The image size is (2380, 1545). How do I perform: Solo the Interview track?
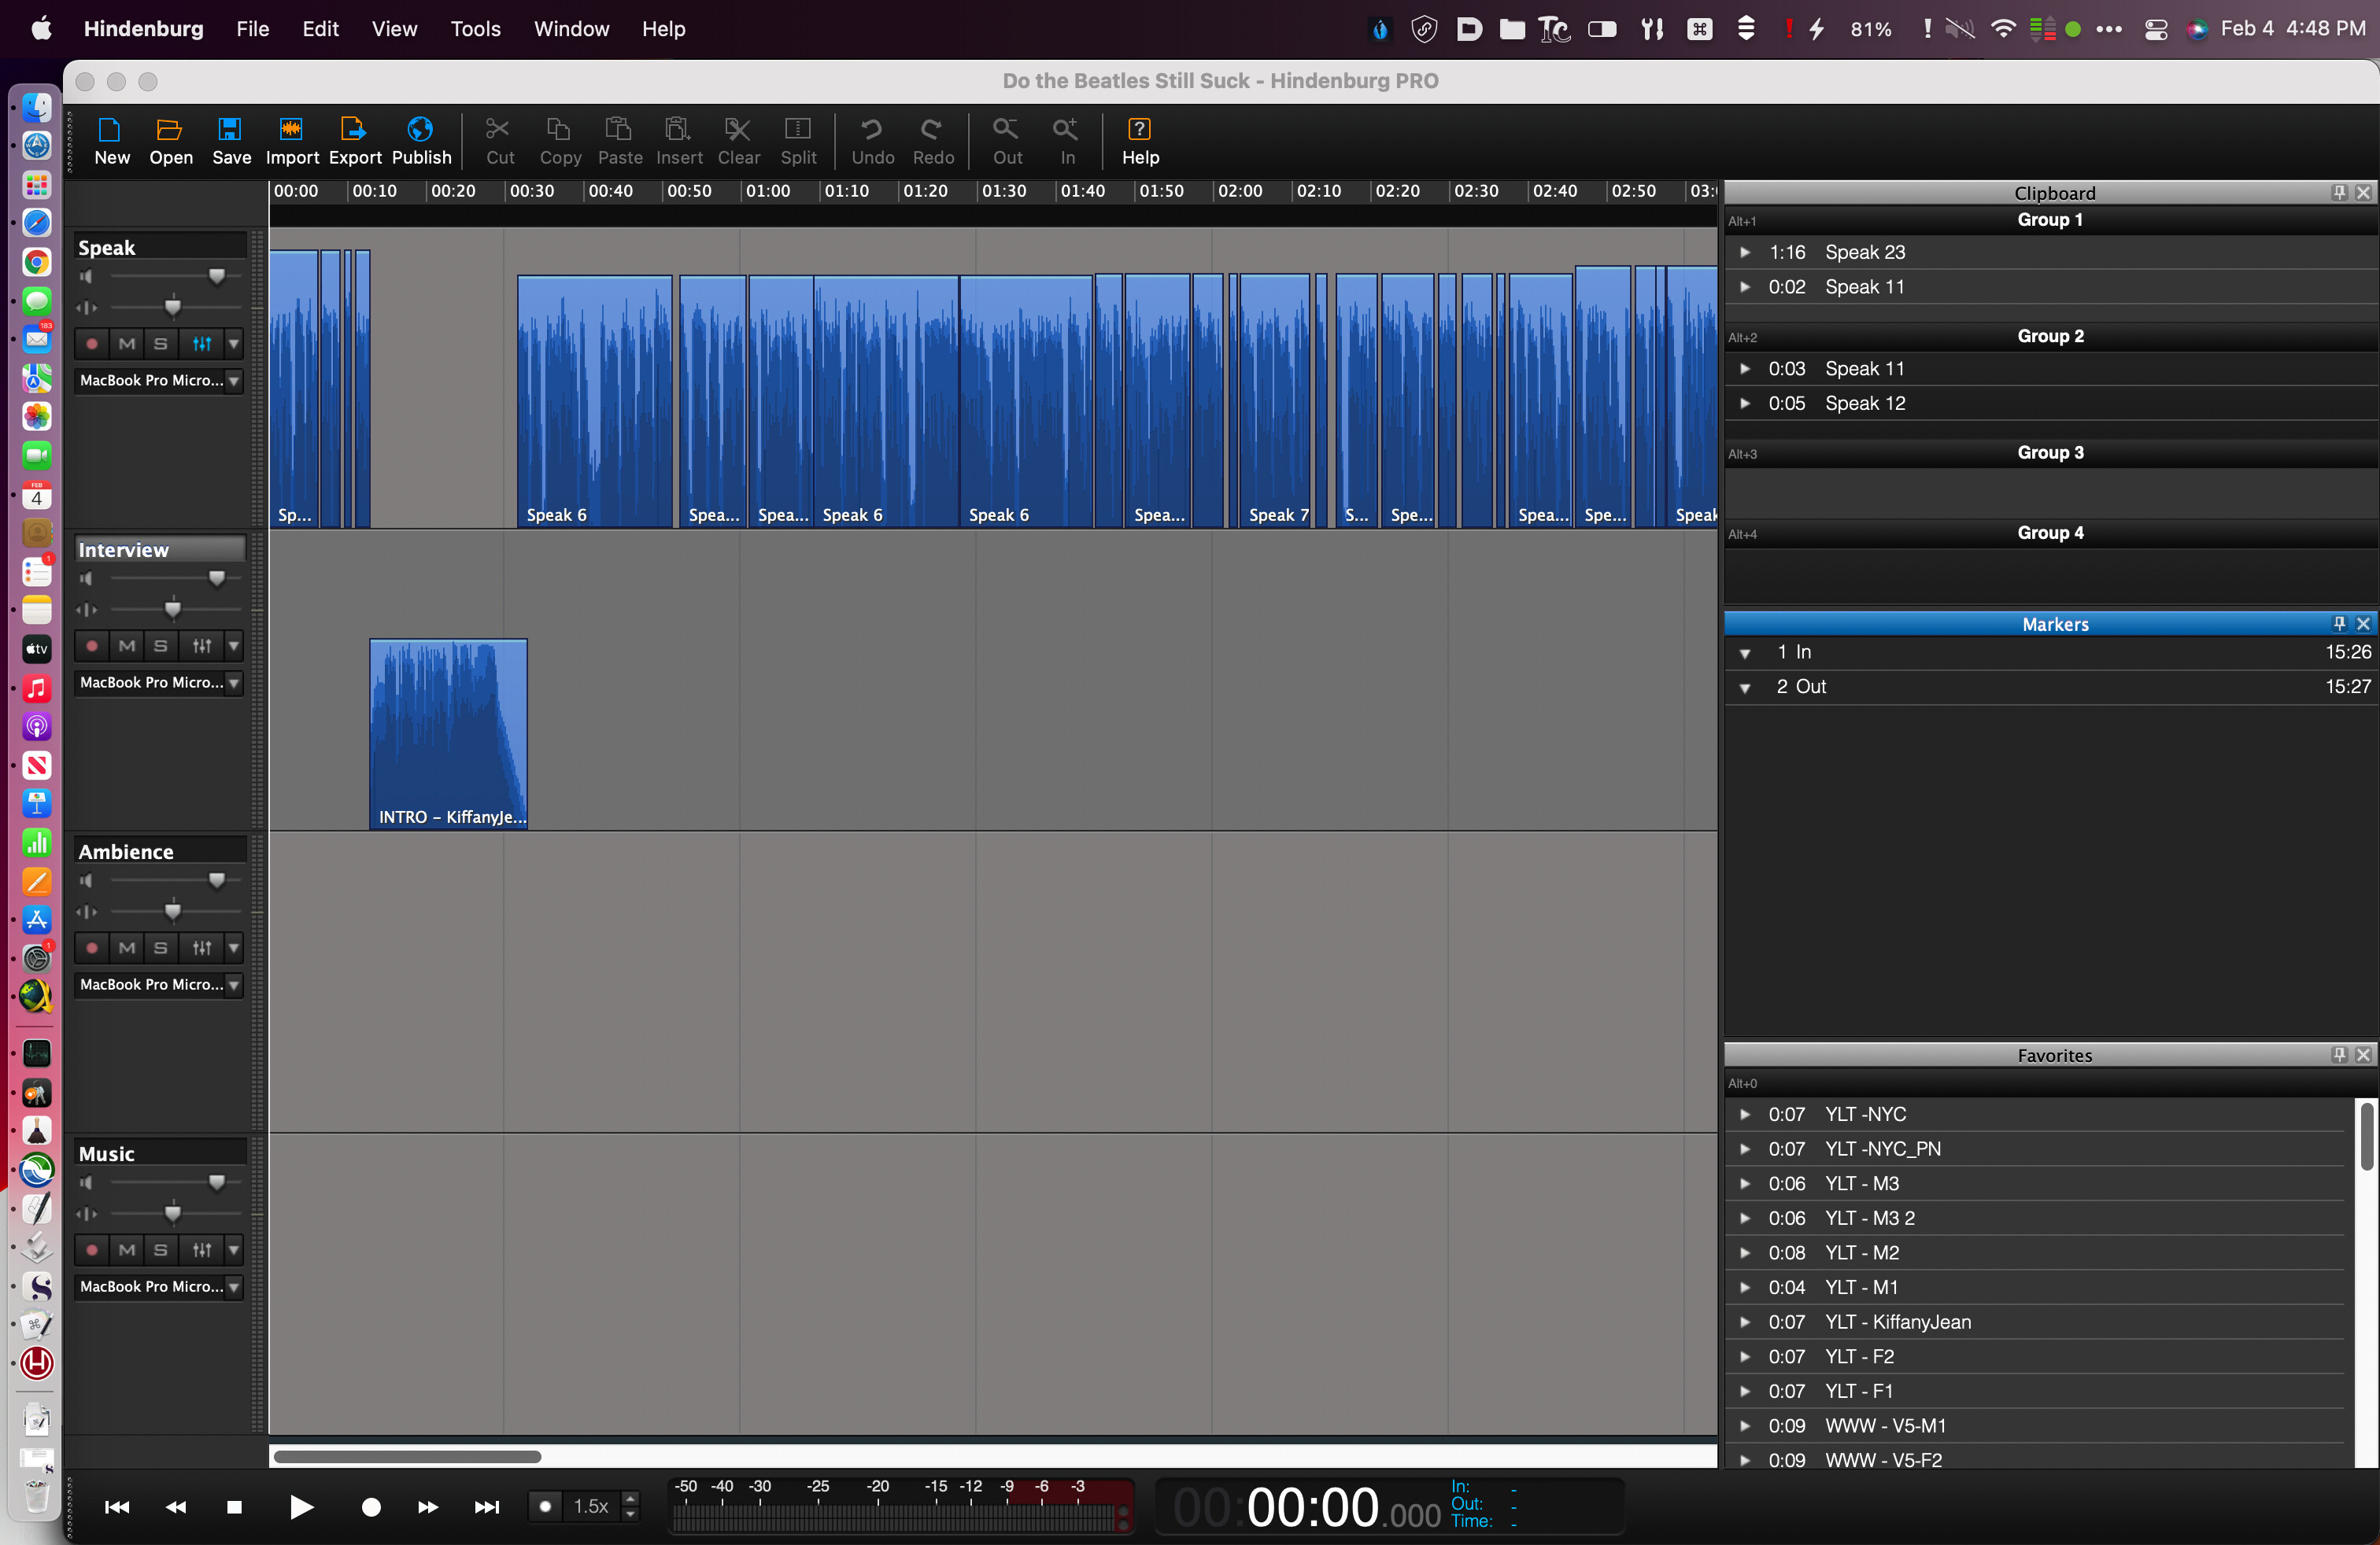click(160, 646)
